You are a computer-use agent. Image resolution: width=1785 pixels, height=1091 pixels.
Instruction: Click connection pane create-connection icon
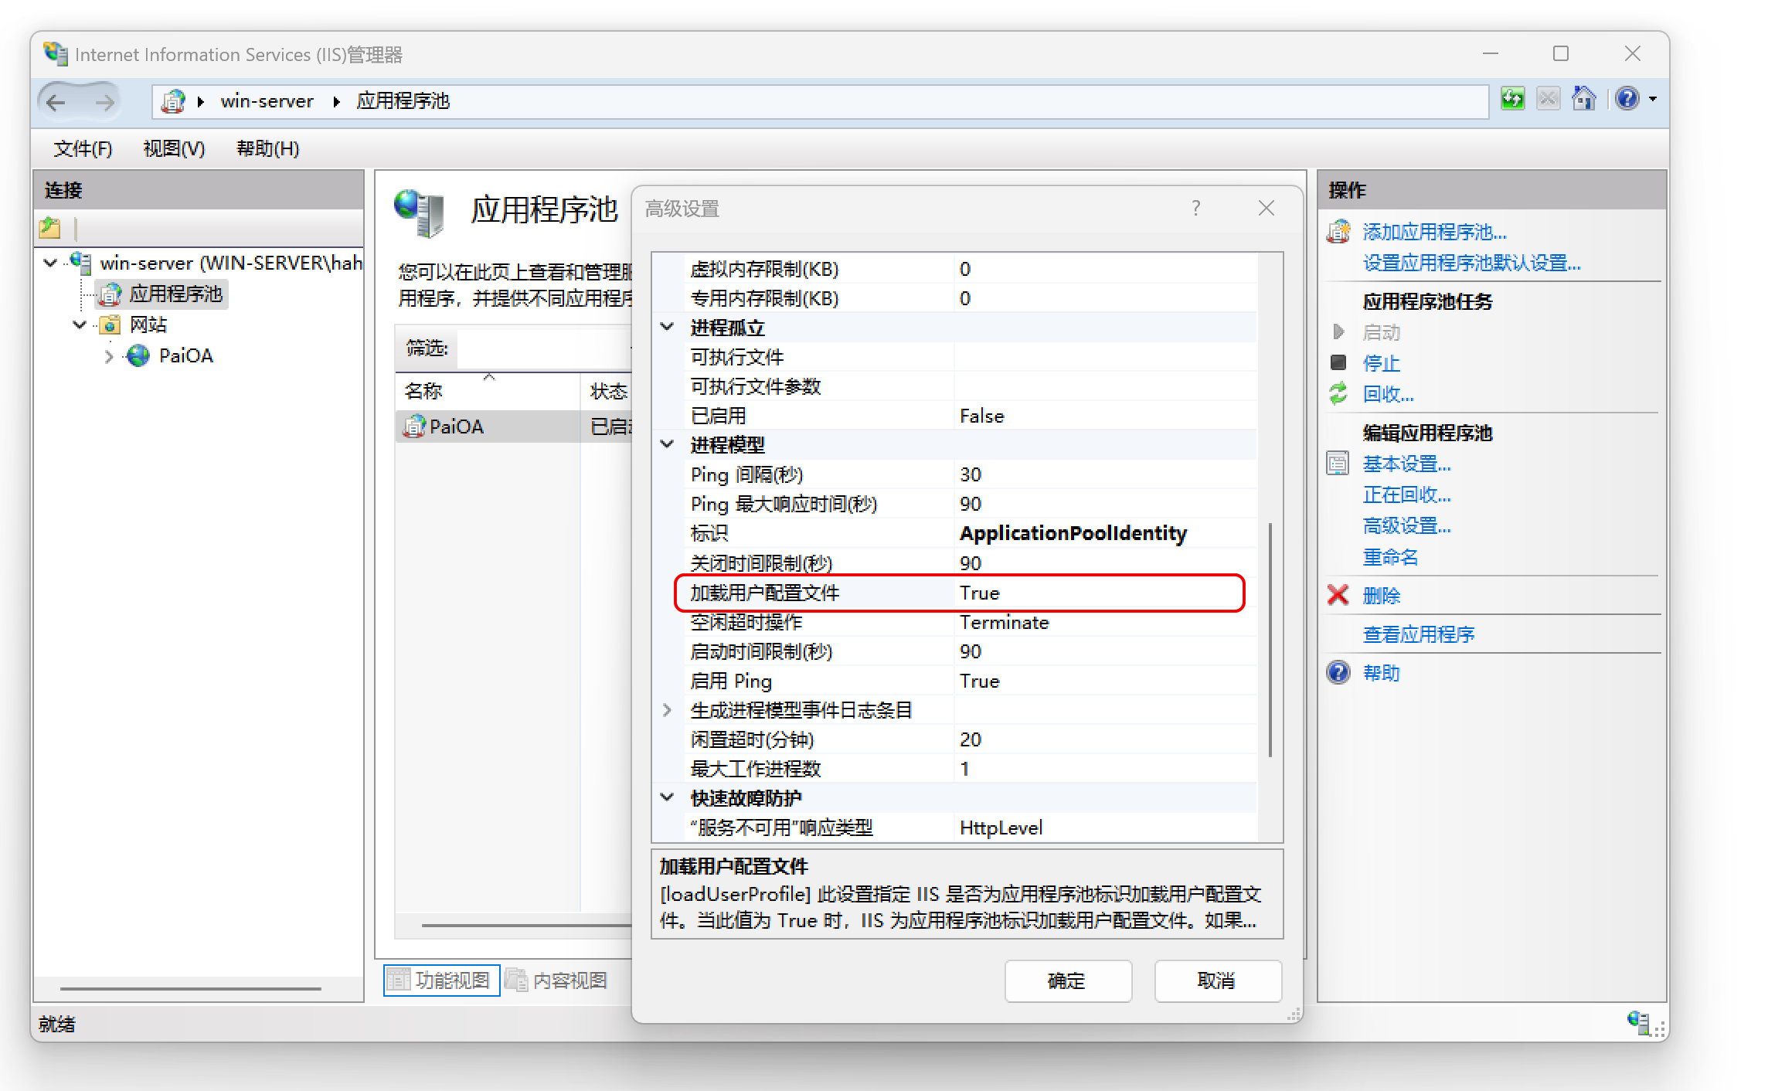(50, 228)
